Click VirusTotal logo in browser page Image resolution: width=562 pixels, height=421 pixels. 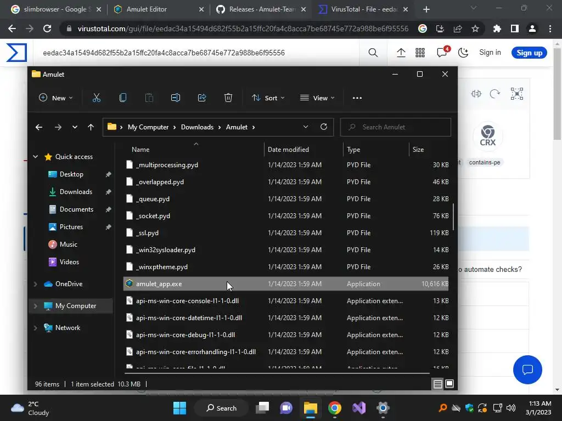(x=16, y=53)
